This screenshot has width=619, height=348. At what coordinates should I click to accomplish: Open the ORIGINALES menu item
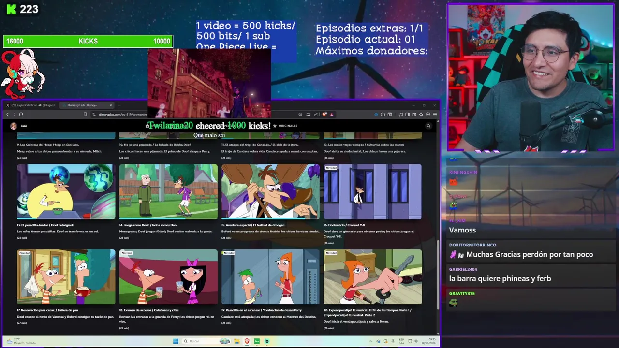click(x=285, y=126)
